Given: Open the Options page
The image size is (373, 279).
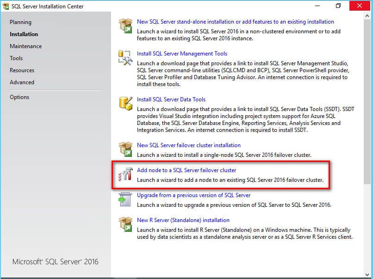Looking at the screenshot, I should (x=19, y=97).
